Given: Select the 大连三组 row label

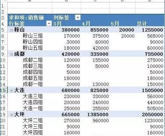Looking at the screenshot, I should click(x=33, y=96).
